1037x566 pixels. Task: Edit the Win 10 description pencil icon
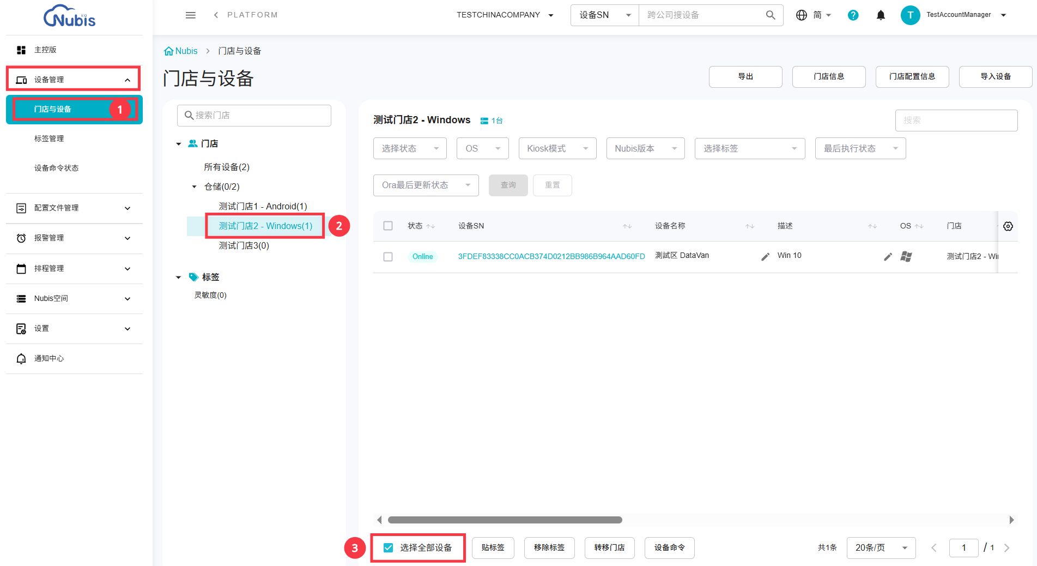888,257
